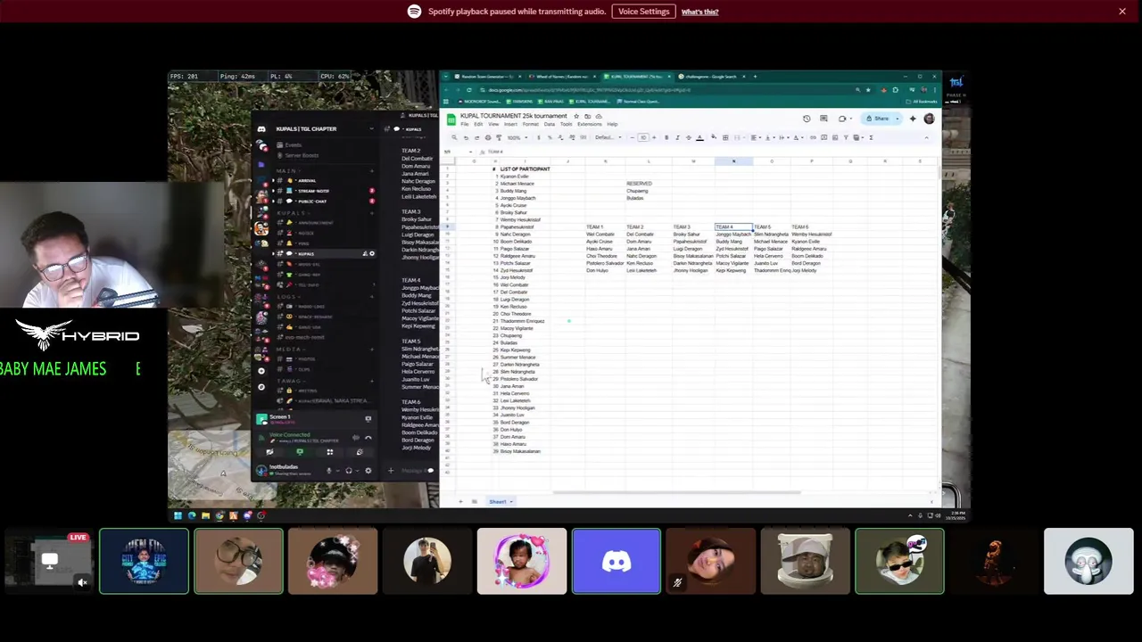Open the Format menu in Sheets

click(531, 124)
